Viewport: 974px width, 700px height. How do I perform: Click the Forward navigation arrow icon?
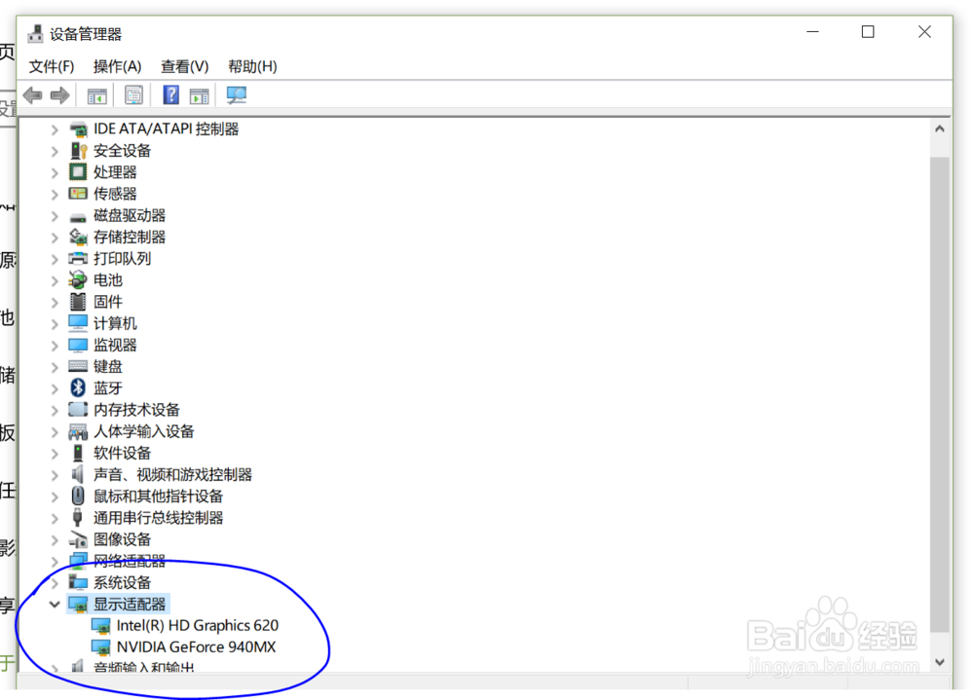58,94
